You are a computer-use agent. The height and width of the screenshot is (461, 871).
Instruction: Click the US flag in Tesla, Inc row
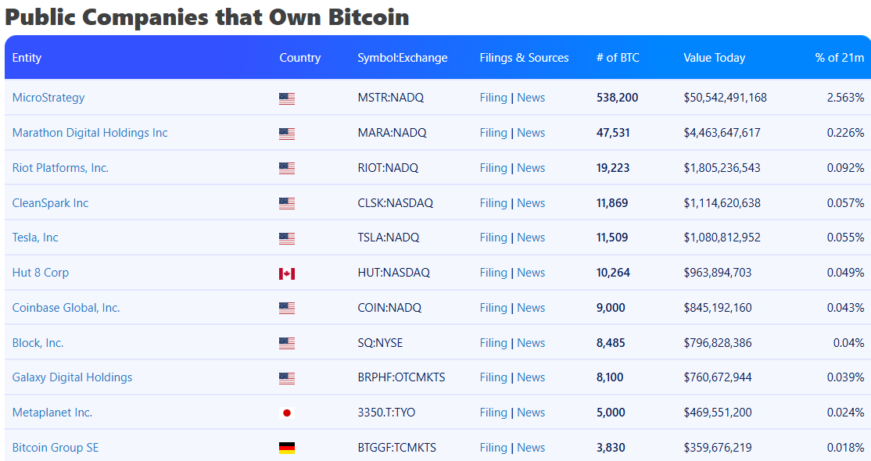[x=287, y=238]
